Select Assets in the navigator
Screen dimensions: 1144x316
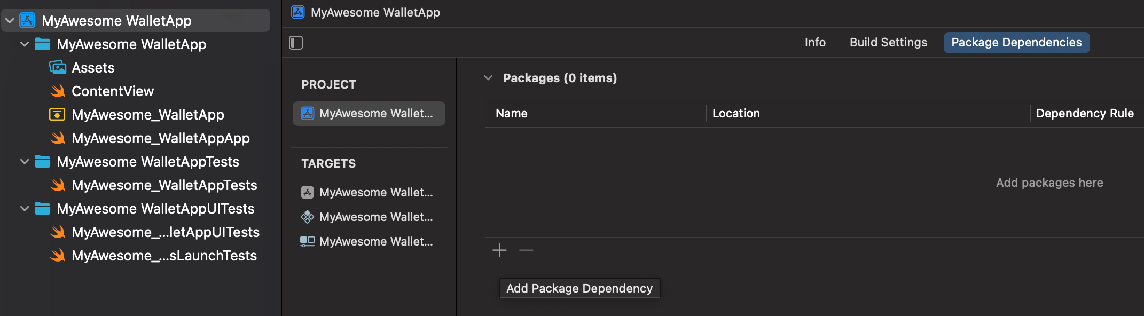[x=93, y=68]
